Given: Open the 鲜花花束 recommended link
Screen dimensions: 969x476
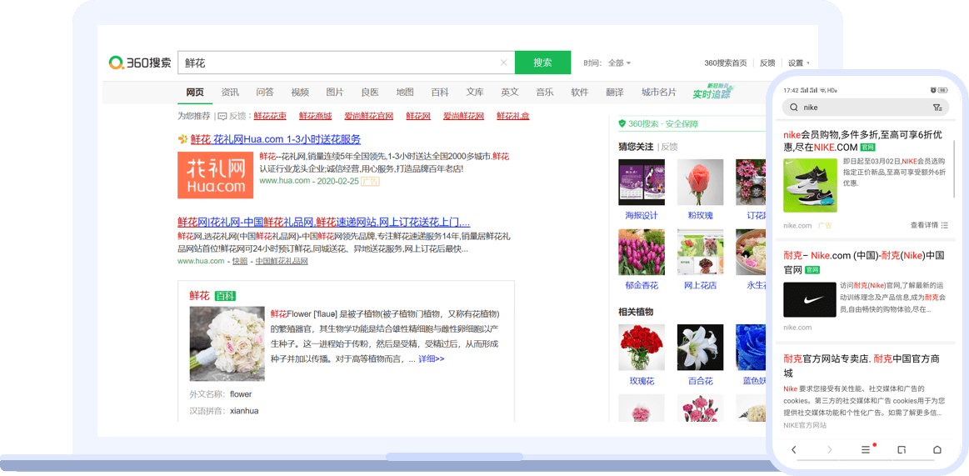Looking at the screenshot, I should [x=270, y=116].
